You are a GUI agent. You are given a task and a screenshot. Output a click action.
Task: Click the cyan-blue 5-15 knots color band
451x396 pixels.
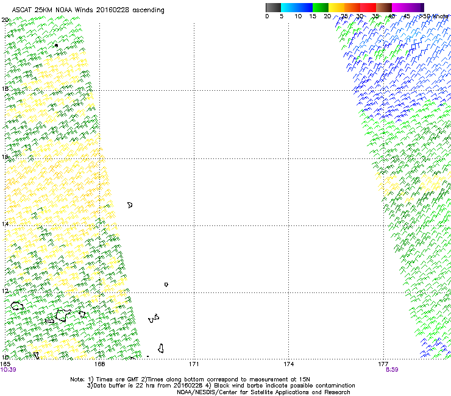(x=297, y=7)
